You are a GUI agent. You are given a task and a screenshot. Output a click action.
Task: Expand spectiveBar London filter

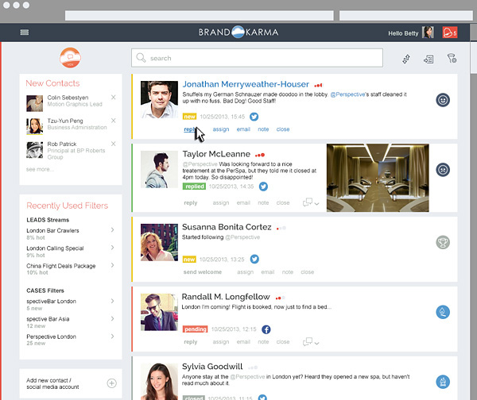tap(113, 301)
